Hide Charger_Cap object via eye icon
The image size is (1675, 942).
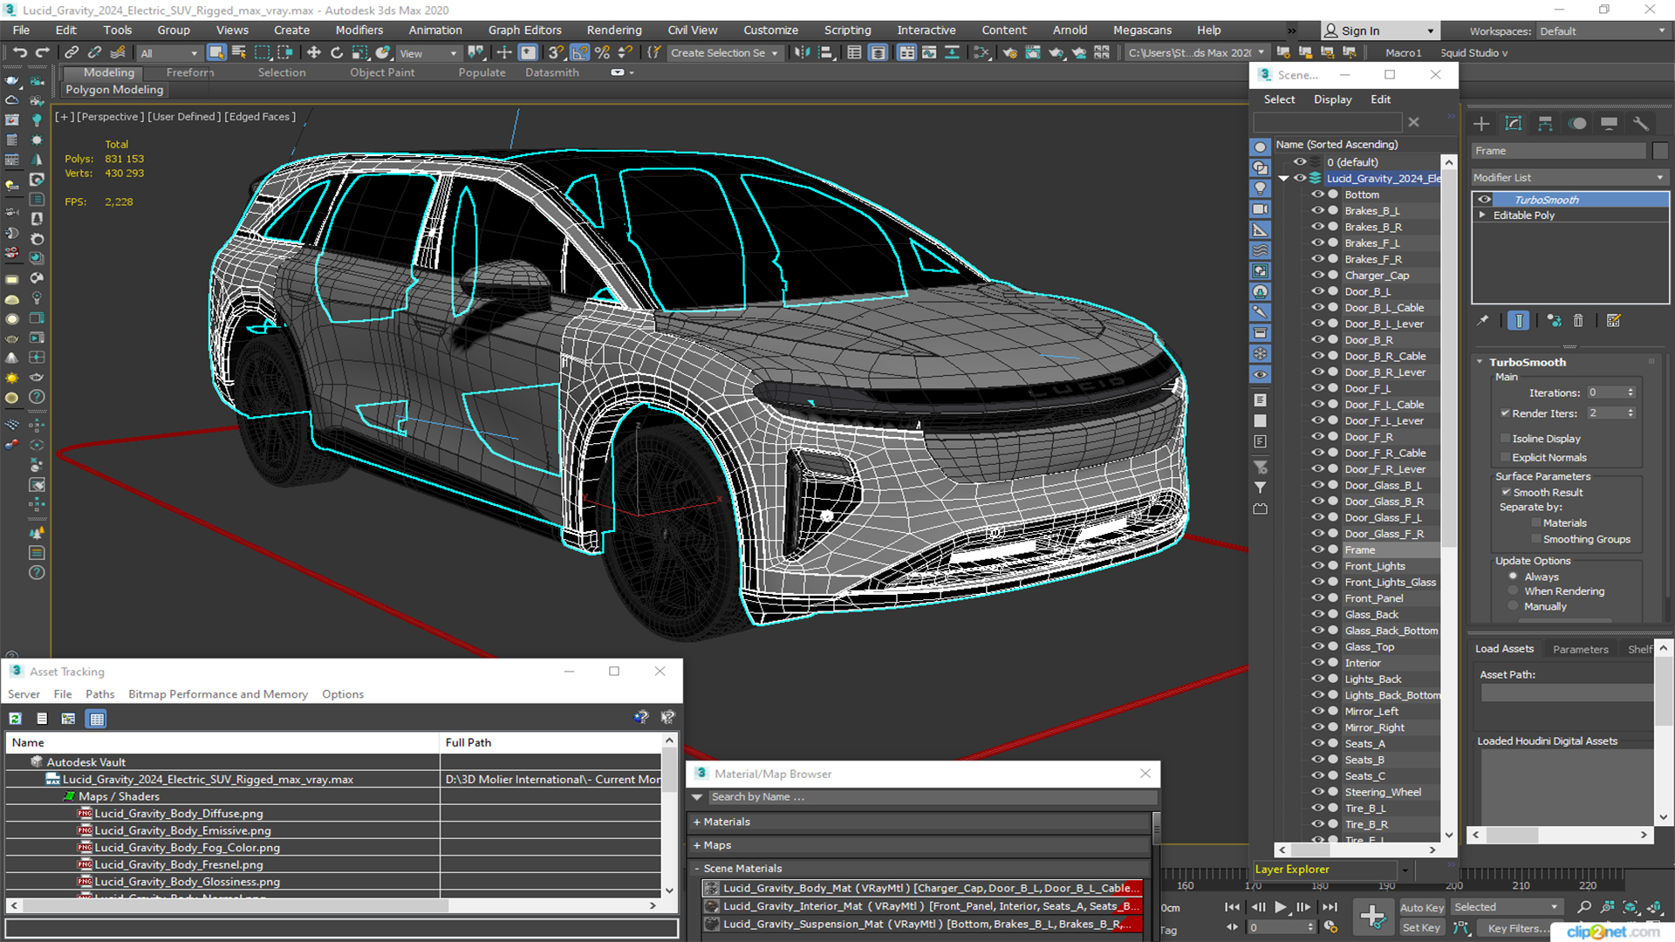click(x=1318, y=275)
